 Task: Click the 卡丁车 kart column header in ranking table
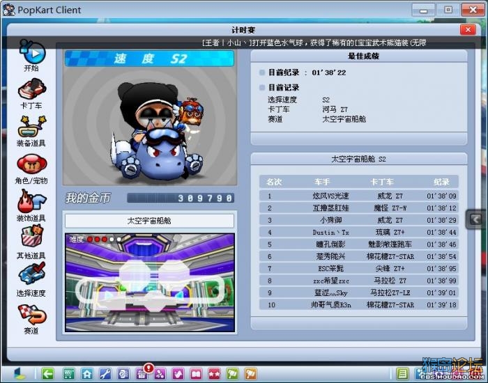pos(381,182)
